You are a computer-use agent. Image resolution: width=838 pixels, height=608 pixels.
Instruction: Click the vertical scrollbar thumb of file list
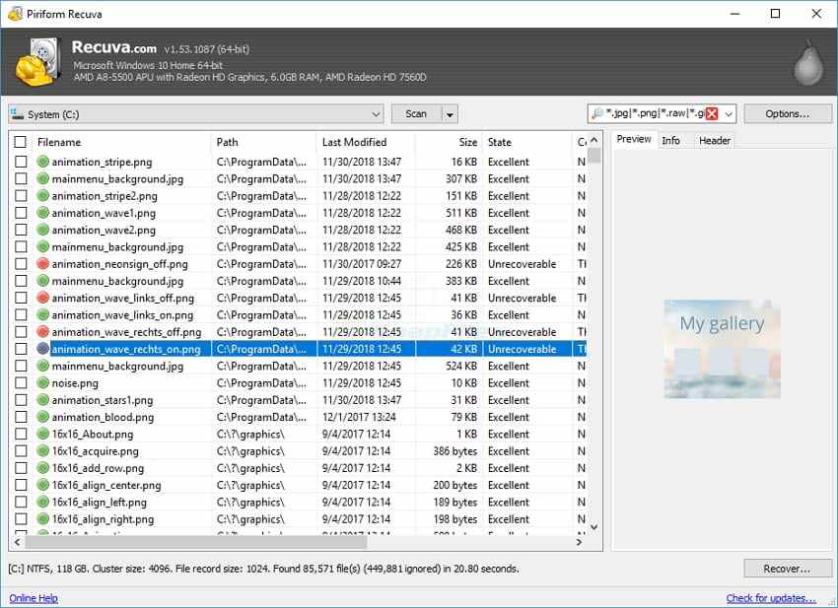click(594, 155)
